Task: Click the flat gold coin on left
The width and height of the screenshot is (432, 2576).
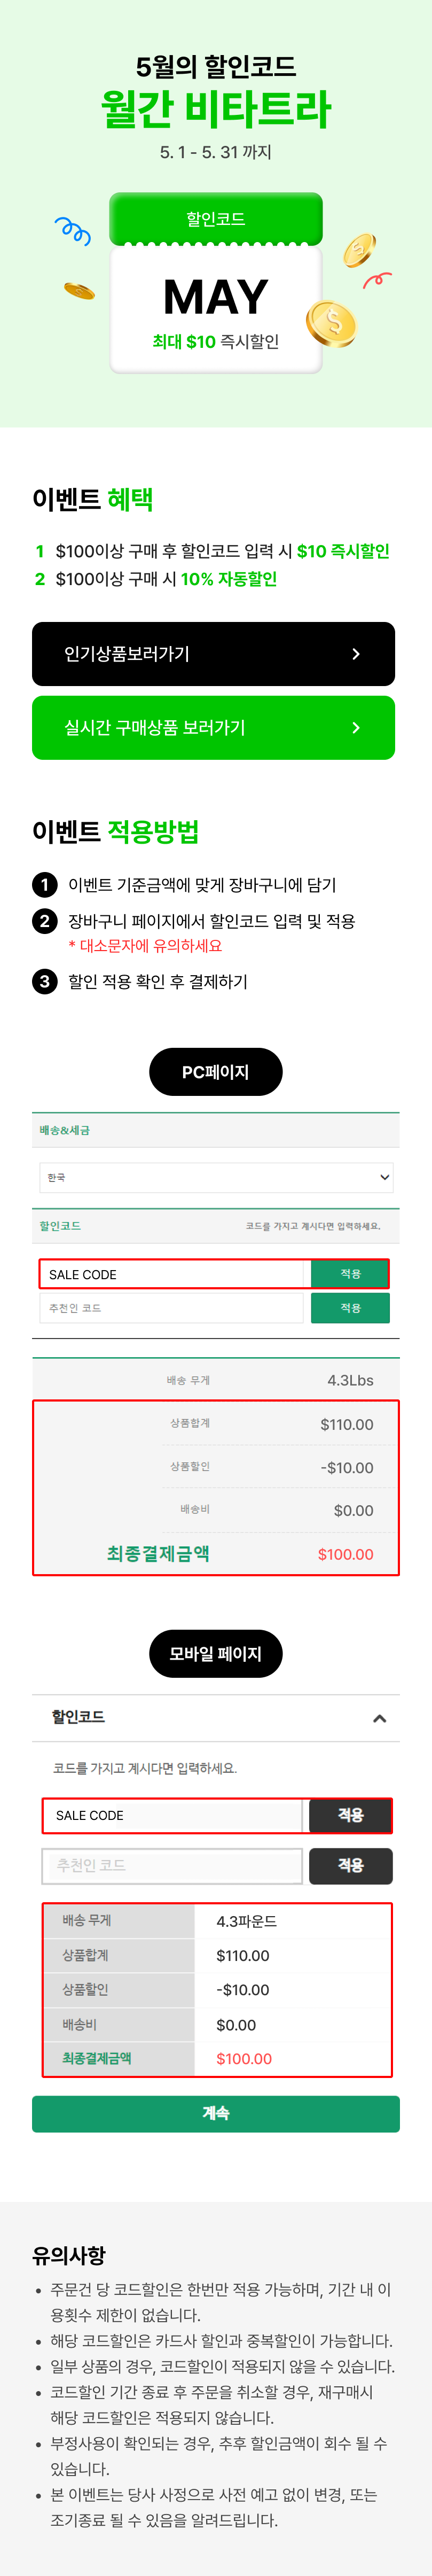Action: click(79, 291)
